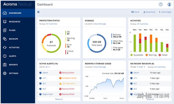The width and height of the screenshot is (174, 104).
Task: Click the Settings gear icon in the sidebar
Action: [5, 73]
